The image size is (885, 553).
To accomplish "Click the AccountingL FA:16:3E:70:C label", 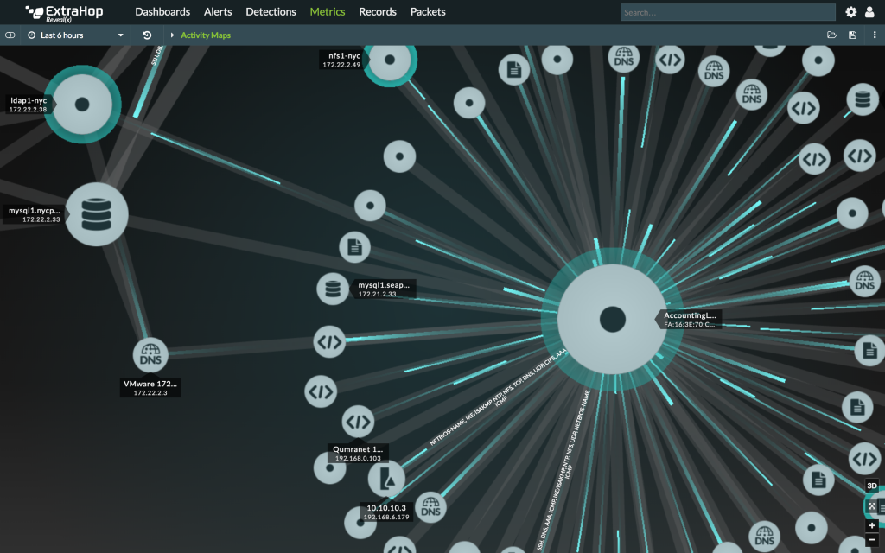I will (690, 320).
